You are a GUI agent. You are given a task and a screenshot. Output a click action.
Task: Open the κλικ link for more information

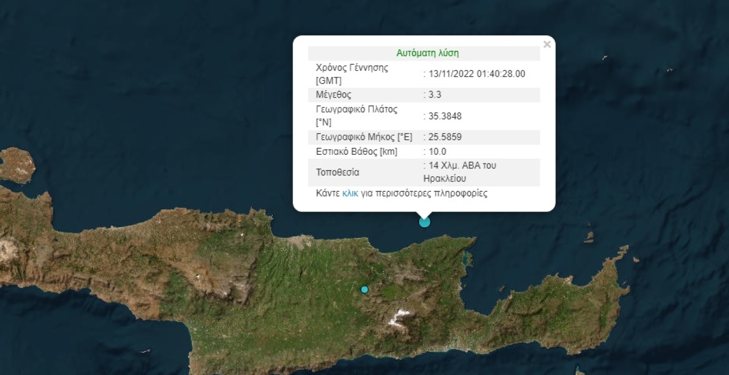(350, 193)
